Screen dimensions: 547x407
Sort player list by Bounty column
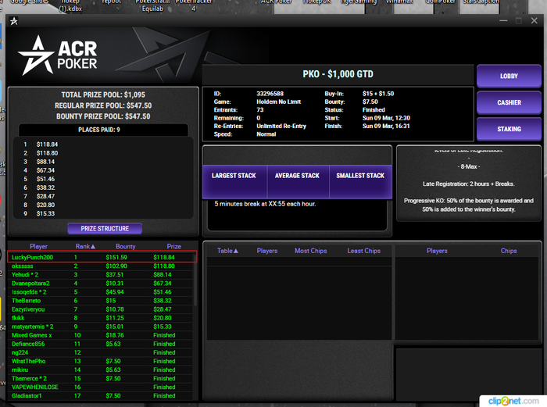(x=125, y=246)
